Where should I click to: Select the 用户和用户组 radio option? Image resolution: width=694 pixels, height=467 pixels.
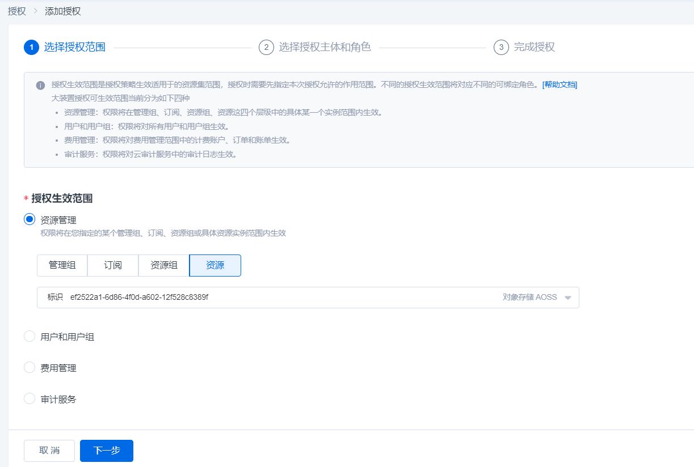pos(30,337)
